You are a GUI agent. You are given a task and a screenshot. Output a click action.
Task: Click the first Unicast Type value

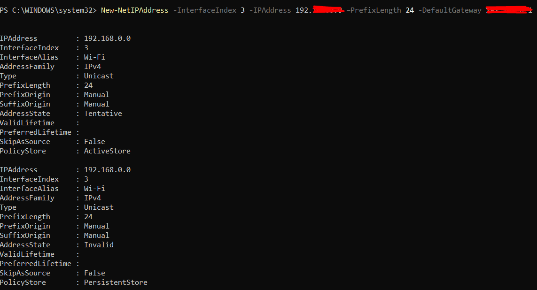tap(99, 76)
